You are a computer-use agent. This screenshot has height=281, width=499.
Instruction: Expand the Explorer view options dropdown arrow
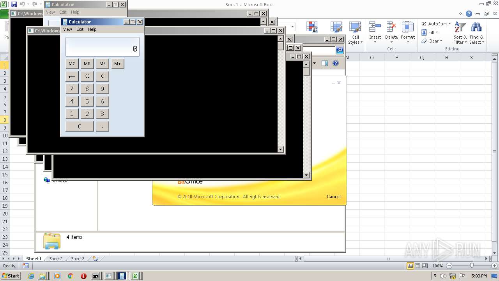tap(315, 63)
